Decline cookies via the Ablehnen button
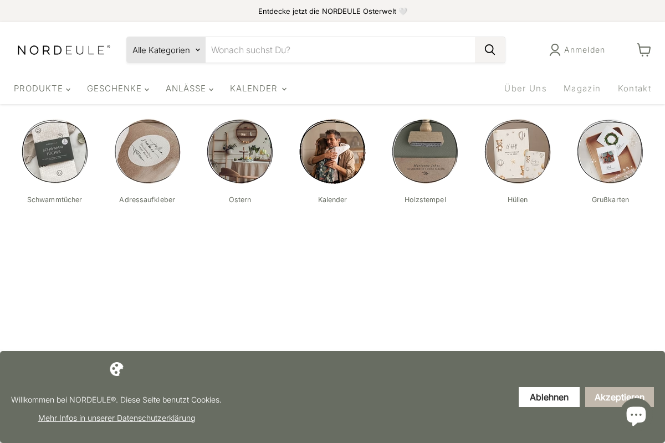The width and height of the screenshot is (665, 443). point(549,397)
